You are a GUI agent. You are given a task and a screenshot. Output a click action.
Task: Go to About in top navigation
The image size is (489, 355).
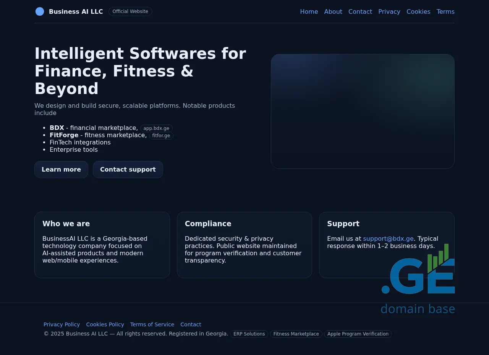pos(333,11)
